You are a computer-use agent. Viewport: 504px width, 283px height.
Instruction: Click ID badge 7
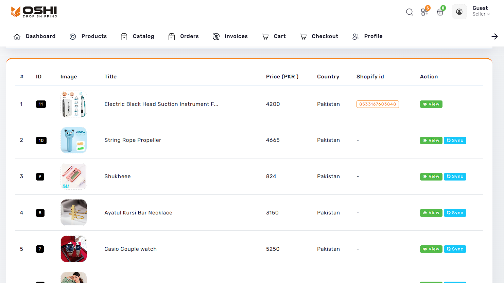(x=40, y=249)
